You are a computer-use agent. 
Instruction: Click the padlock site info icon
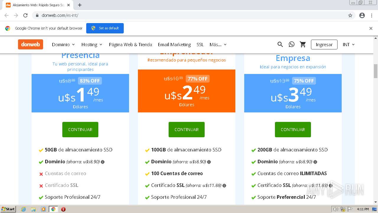click(x=37, y=15)
